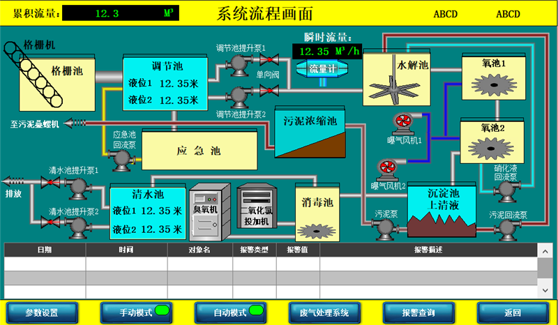
Task: Select the 曝气风机1 blower icon
Action: coord(402,122)
